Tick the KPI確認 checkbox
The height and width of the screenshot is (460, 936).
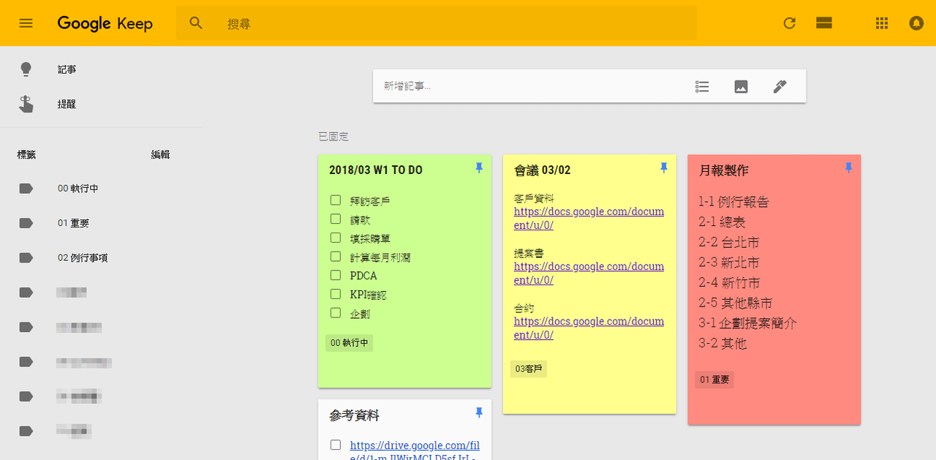pyautogui.click(x=336, y=294)
